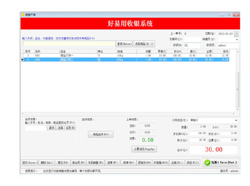This screenshot has height=186, width=250.
Task: Click the discount amount field showing 0.00
Action: pyautogui.click(x=229, y=133)
